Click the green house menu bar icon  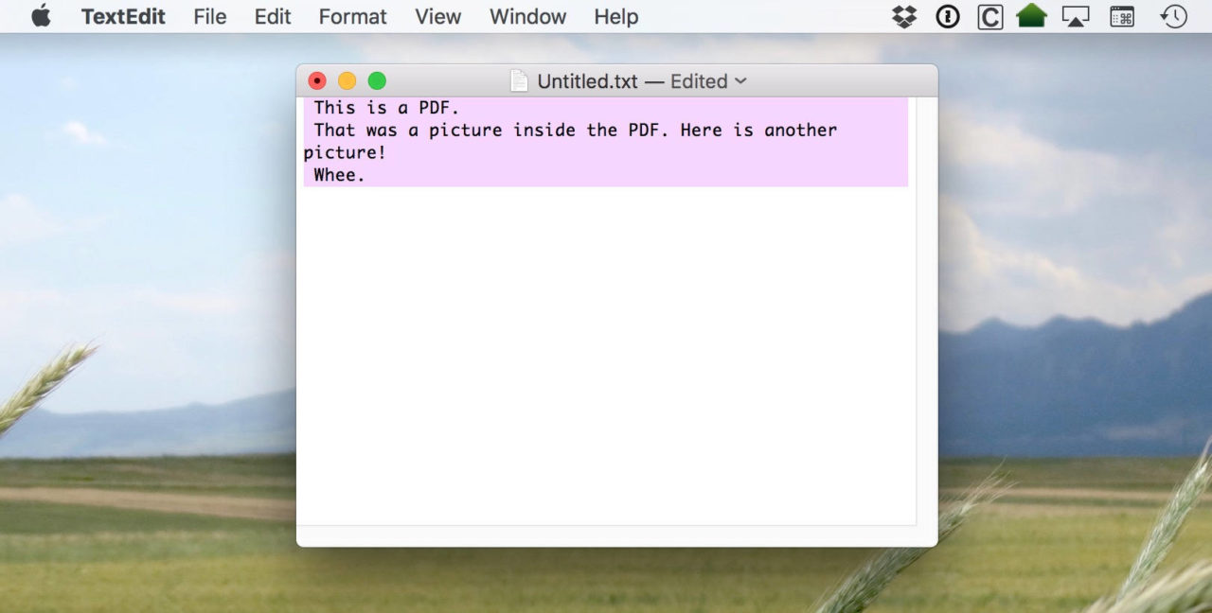click(1031, 16)
